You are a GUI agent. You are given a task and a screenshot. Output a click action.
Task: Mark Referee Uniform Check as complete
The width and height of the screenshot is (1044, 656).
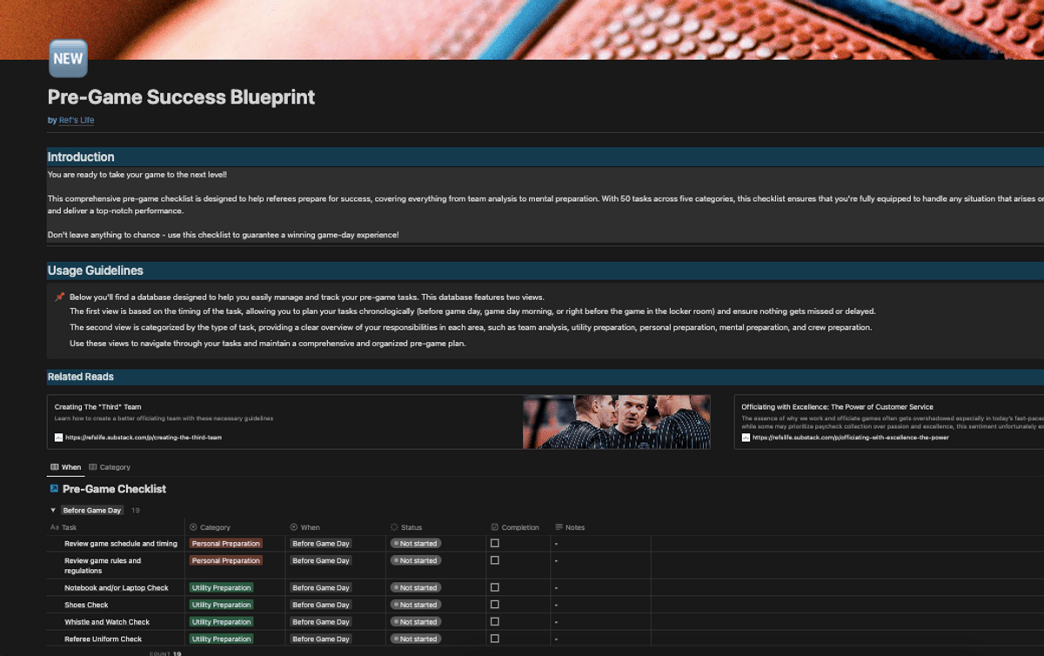click(x=495, y=639)
